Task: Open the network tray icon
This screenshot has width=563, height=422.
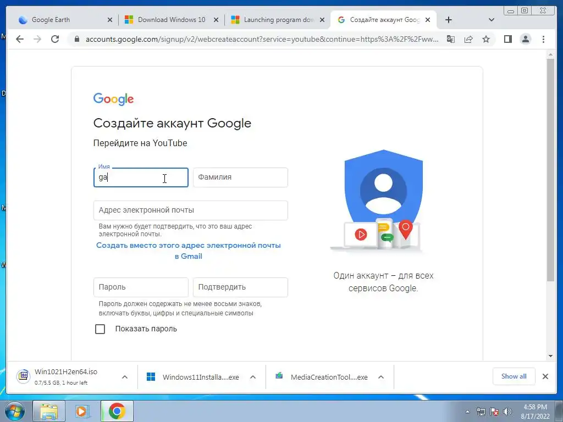Action: (x=481, y=412)
